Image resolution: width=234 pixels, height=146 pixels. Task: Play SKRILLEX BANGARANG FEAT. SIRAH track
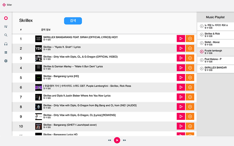point(181,39)
